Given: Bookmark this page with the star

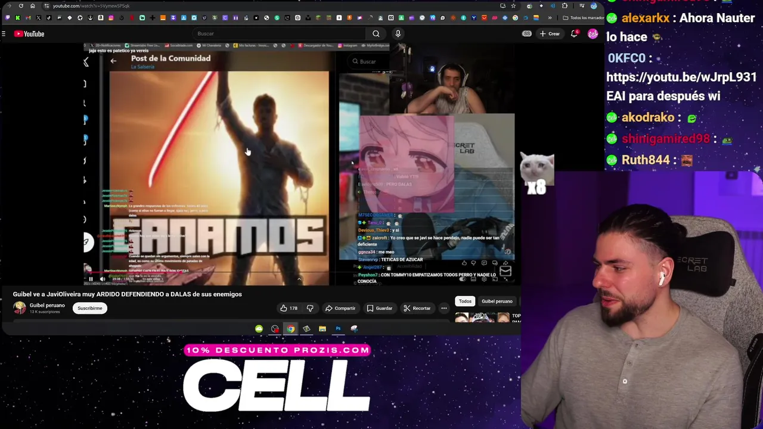Looking at the screenshot, I should point(513,6).
